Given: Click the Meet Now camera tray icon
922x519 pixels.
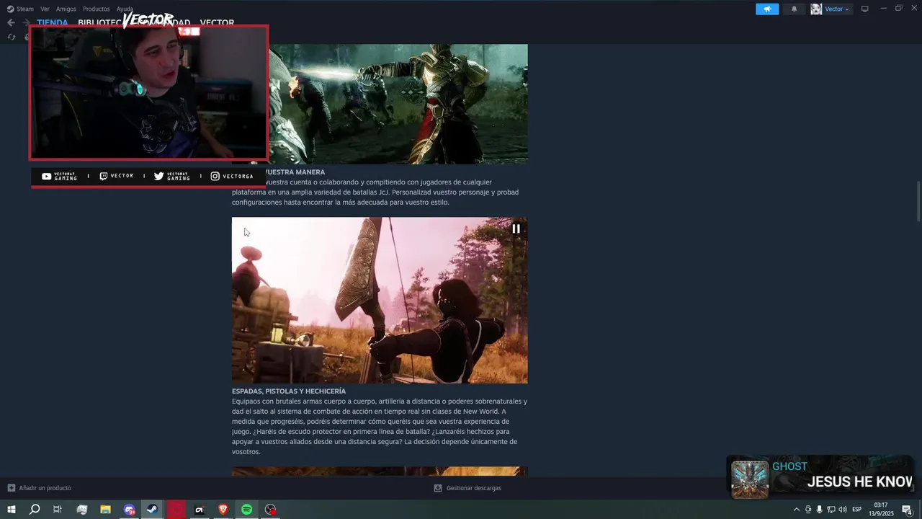Looking at the screenshot, I should pos(808,510).
